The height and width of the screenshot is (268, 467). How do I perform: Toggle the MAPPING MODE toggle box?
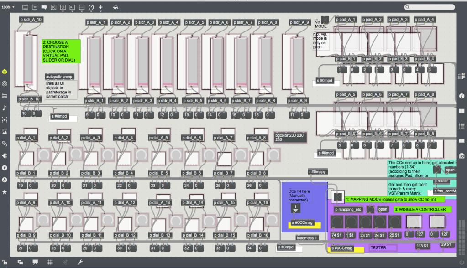click(337, 197)
